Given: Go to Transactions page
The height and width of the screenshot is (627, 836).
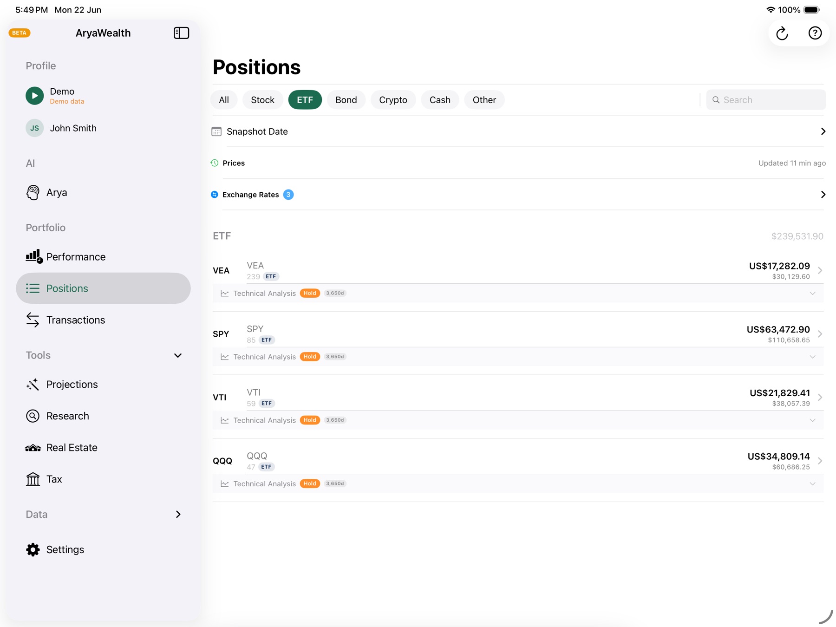Looking at the screenshot, I should tap(103, 320).
